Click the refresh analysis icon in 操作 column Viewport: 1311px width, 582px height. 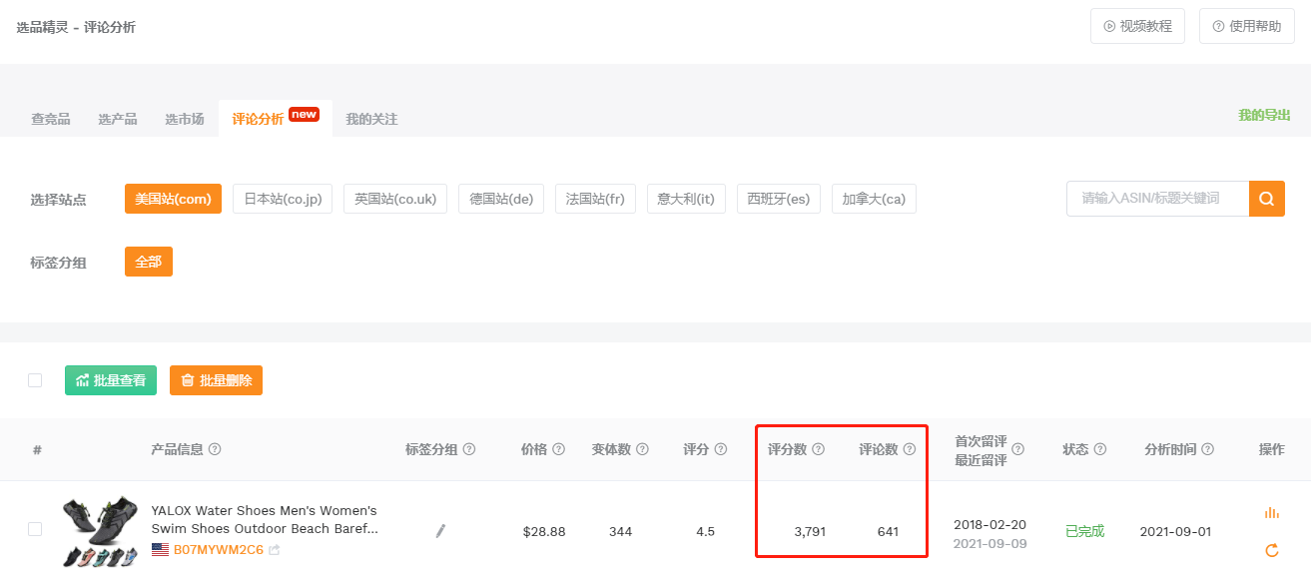tap(1271, 550)
